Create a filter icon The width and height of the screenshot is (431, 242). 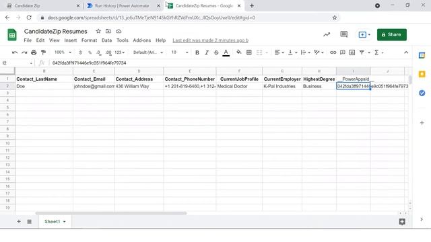click(x=362, y=52)
